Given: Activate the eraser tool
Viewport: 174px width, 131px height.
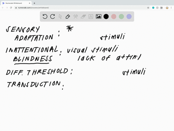Looking at the screenshot, I should coord(83,16).
